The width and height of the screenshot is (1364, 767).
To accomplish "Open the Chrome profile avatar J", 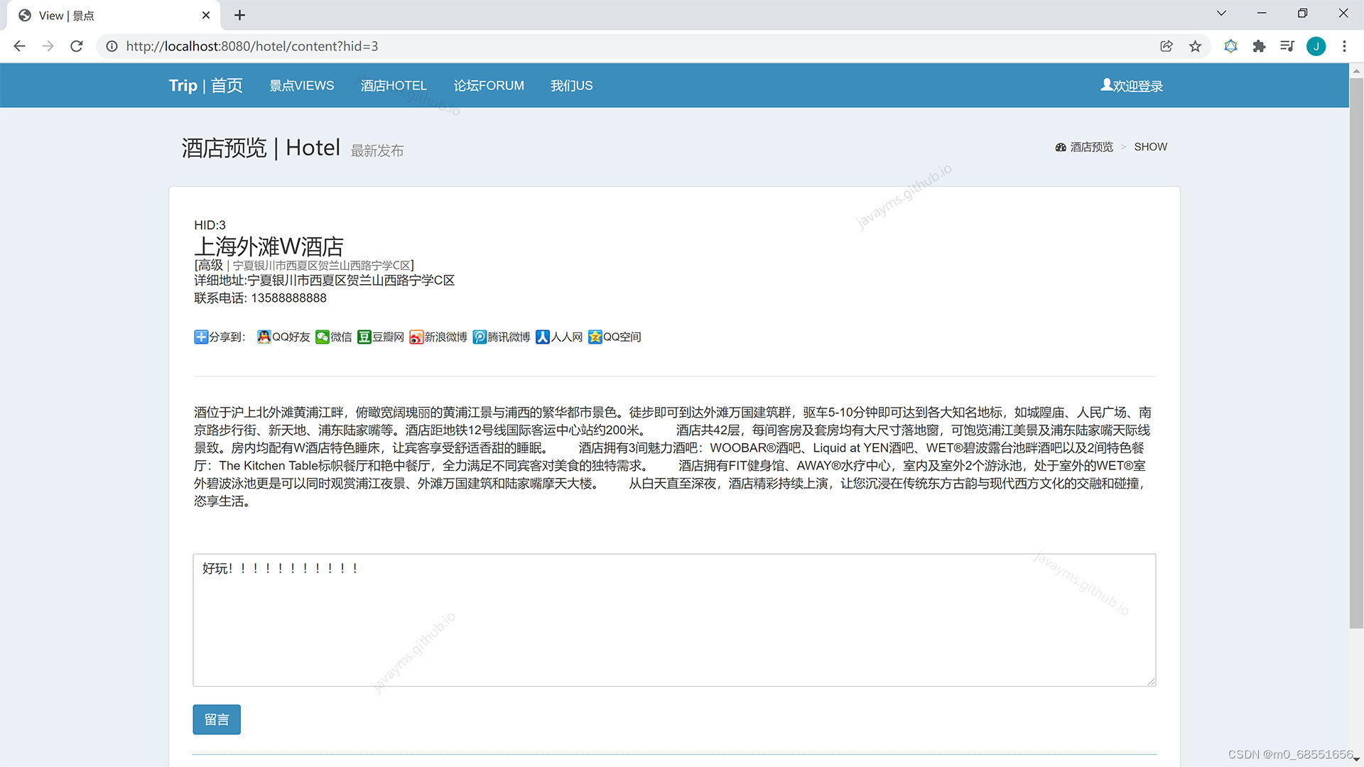I will (1316, 46).
